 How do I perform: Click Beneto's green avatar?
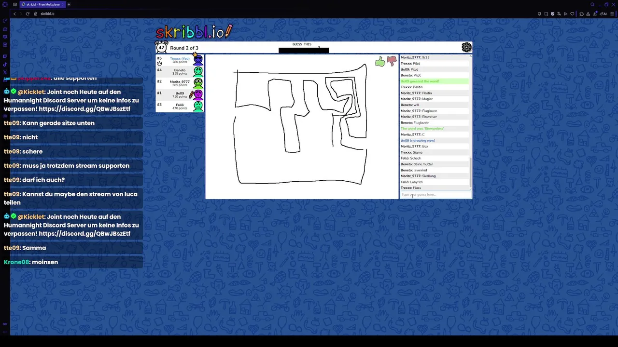198,71
